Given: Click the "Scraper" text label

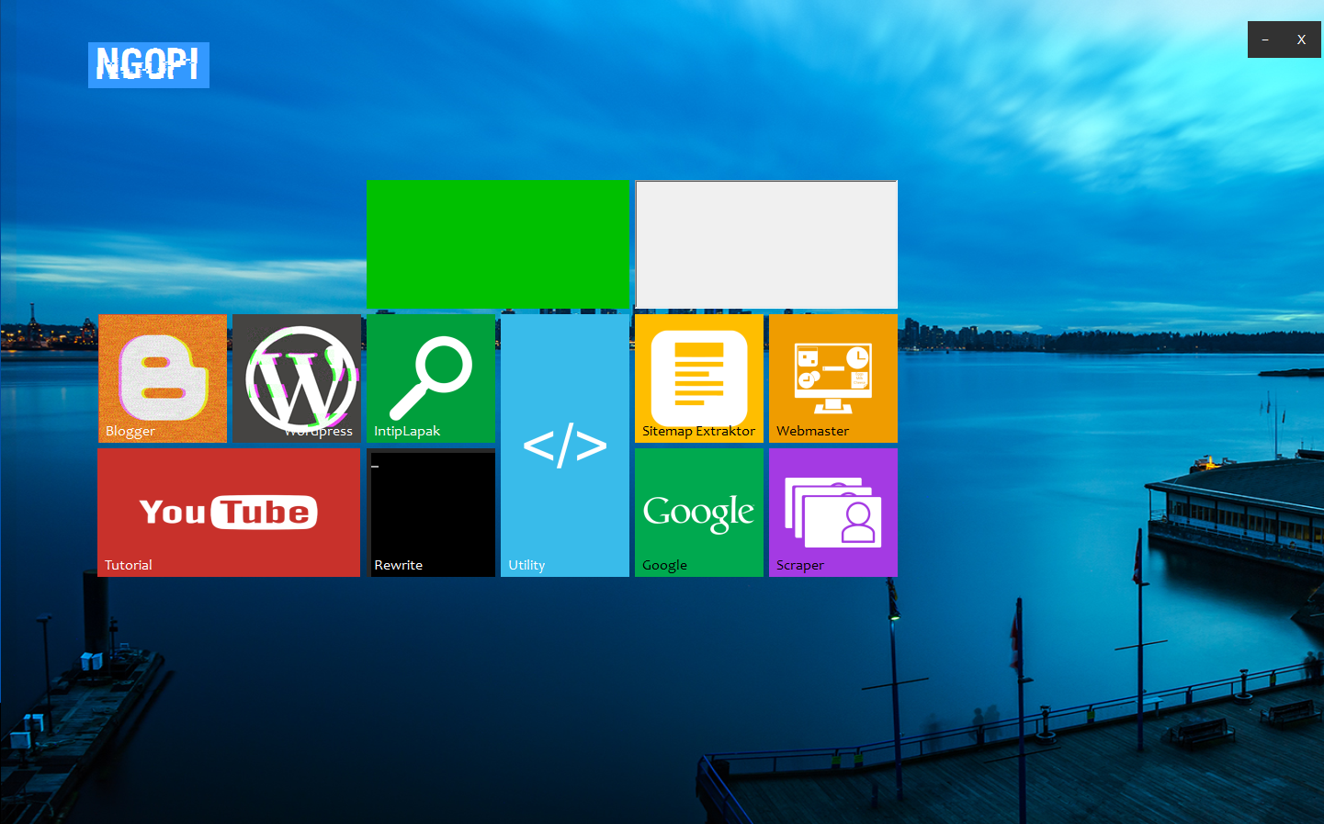Looking at the screenshot, I should click(799, 565).
